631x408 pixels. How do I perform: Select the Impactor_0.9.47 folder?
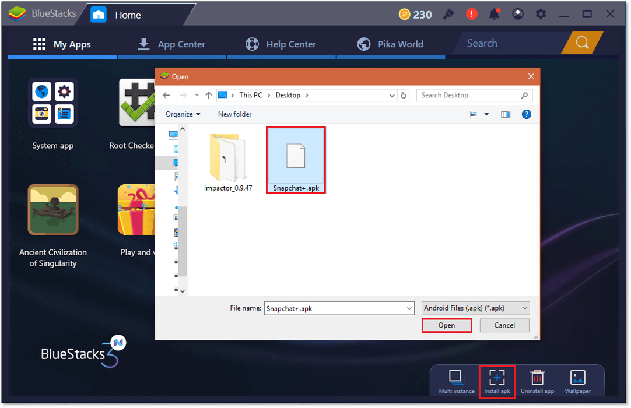tap(228, 163)
